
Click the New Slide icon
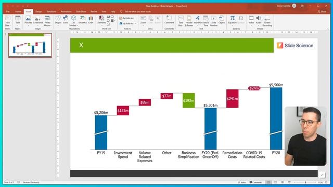coord(8,18)
